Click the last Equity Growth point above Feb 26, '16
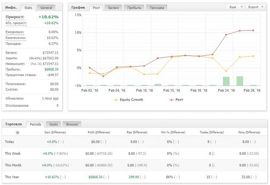 [253, 56]
